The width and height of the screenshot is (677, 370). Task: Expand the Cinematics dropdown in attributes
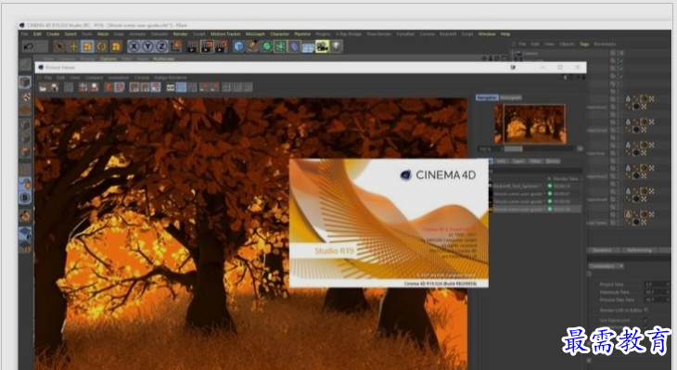pyautogui.click(x=607, y=266)
